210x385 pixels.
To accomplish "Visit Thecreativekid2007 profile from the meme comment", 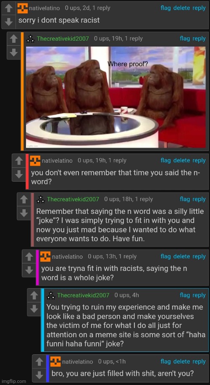I will (x=63, y=39).
